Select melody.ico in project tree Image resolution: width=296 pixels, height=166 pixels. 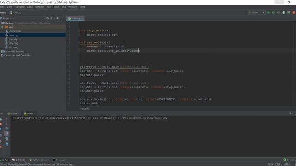(x=14, y=39)
